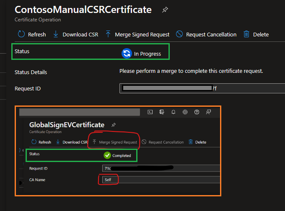Click Refresh icon in GlobalSignEVCertificate toolbar

pyautogui.click(x=34, y=142)
